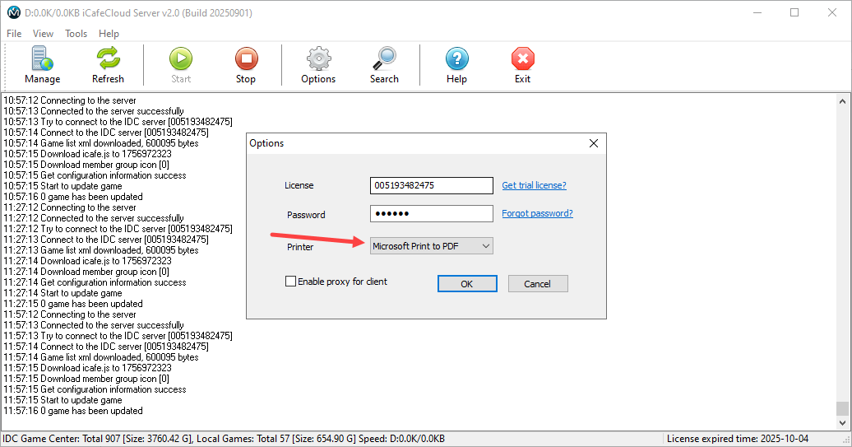Screen dimensions: 852x447
Task: Click the red Stop icon
Action: [246, 58]
